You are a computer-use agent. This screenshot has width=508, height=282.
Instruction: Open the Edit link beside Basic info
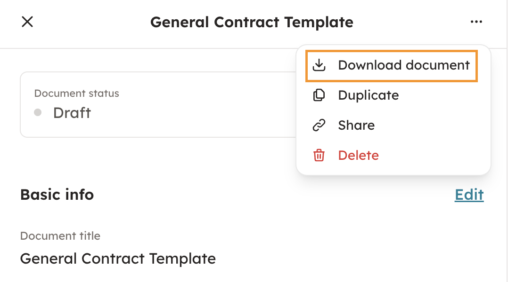[x=469, y=195]
